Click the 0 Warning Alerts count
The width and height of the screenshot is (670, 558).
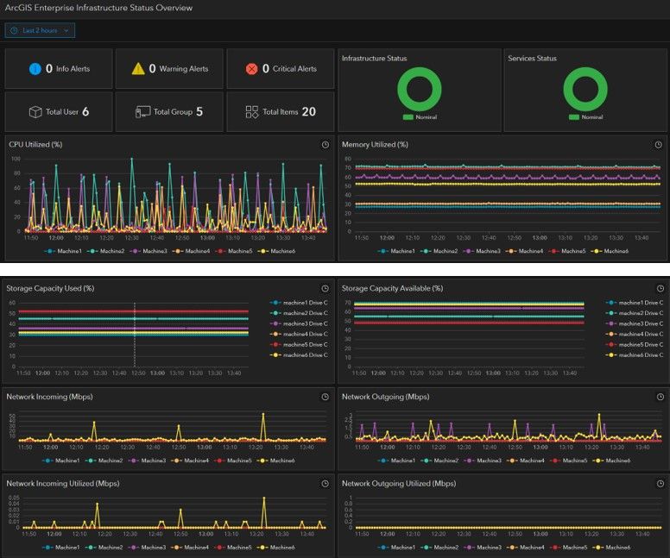click(x=152, y=69)
